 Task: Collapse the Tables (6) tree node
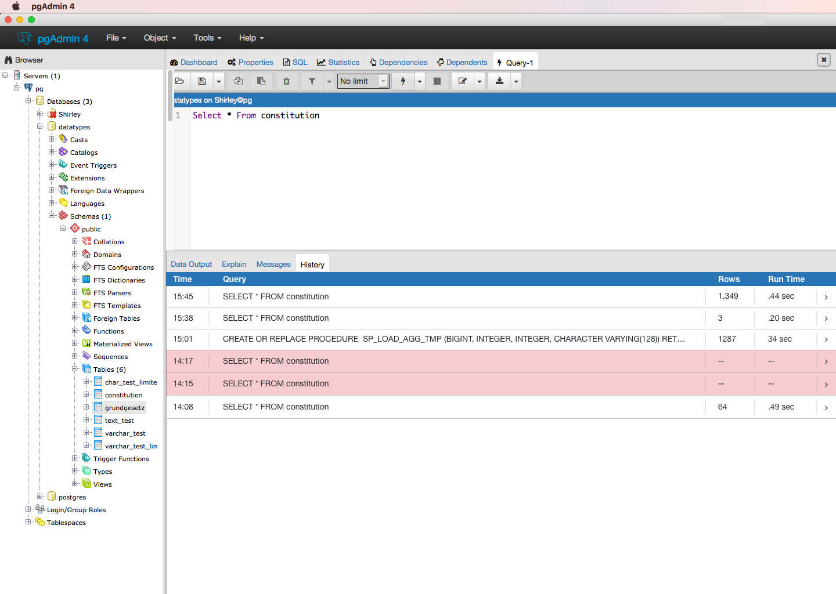coord(75,369)
